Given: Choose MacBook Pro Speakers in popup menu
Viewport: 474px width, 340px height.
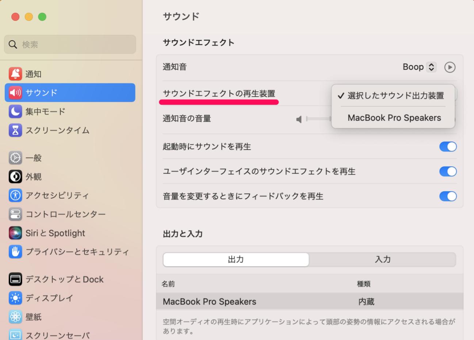Looking at the screenshot, I should click(394, 118).
